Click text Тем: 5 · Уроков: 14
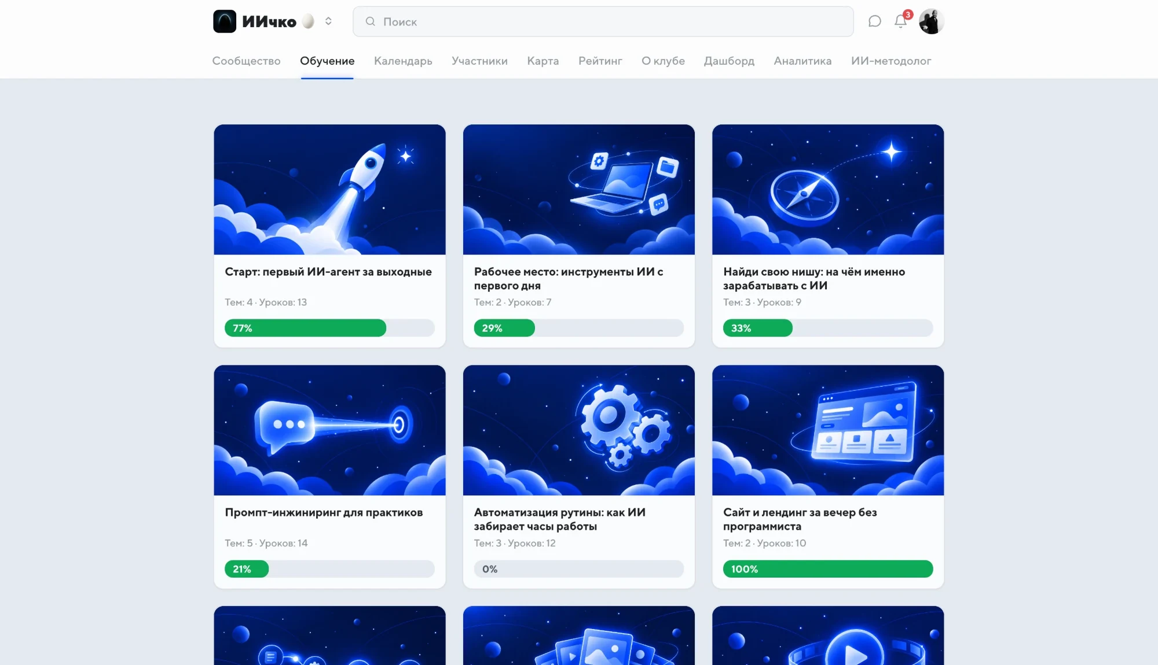This screenshot has height=665, width=1158. click(x=266, y=543)
